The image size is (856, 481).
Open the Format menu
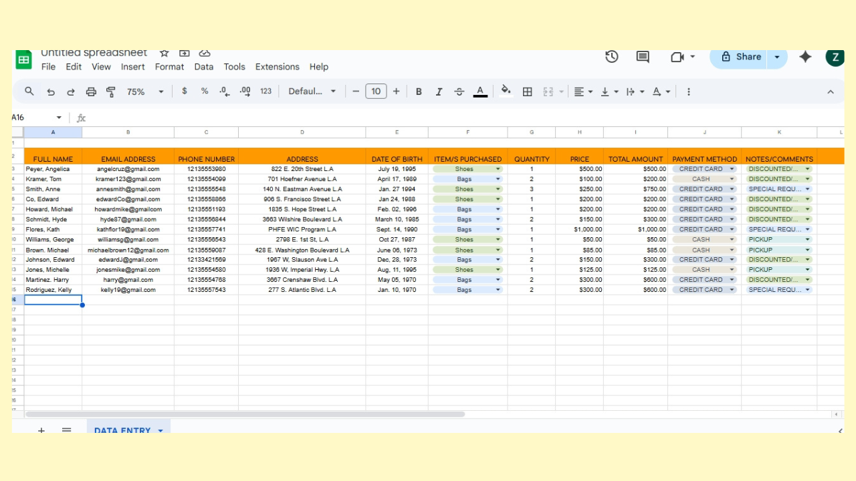tap(169, 67)
